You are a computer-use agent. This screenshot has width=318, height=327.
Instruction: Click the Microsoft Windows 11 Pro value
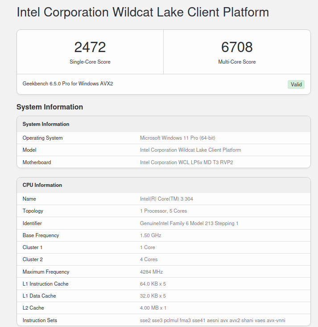pos(178,138)
